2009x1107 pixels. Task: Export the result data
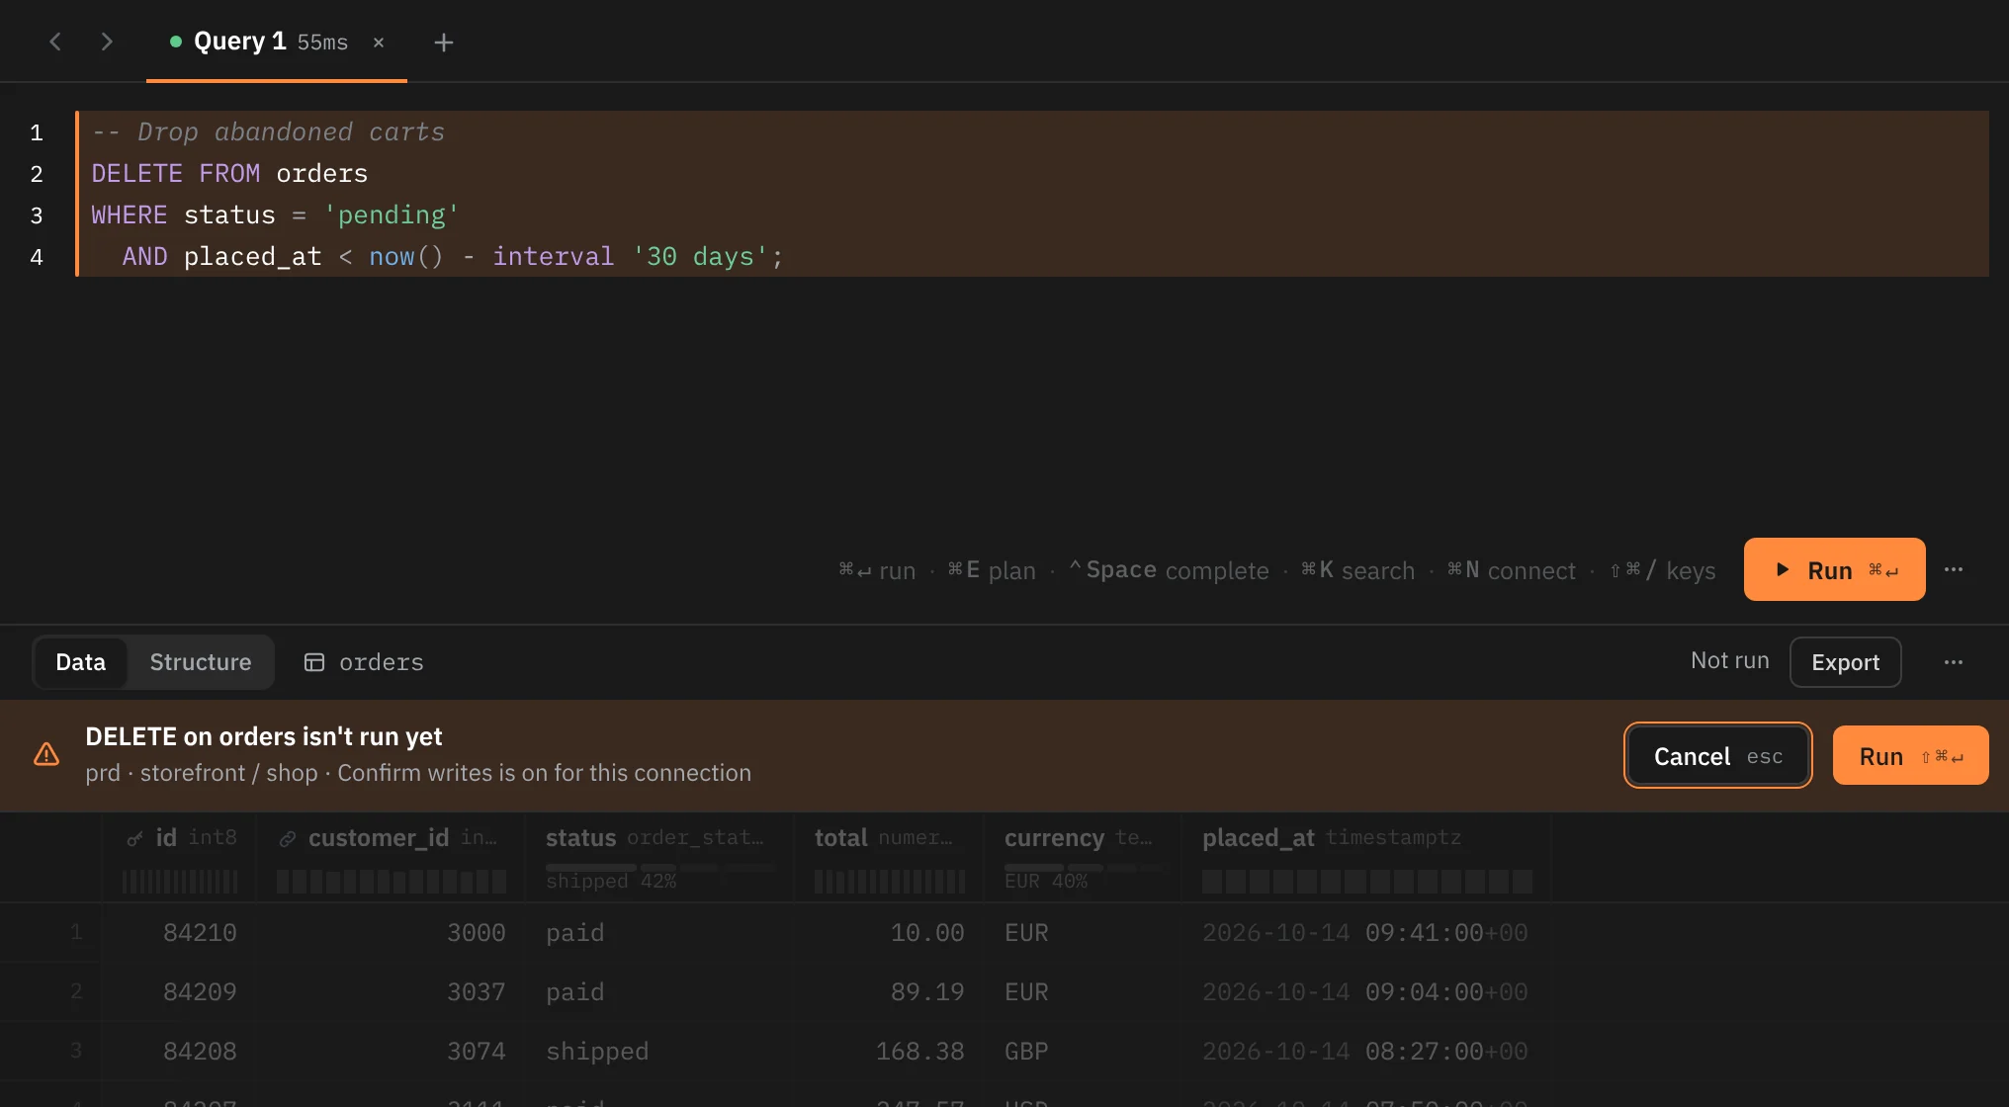point(1845,662)
